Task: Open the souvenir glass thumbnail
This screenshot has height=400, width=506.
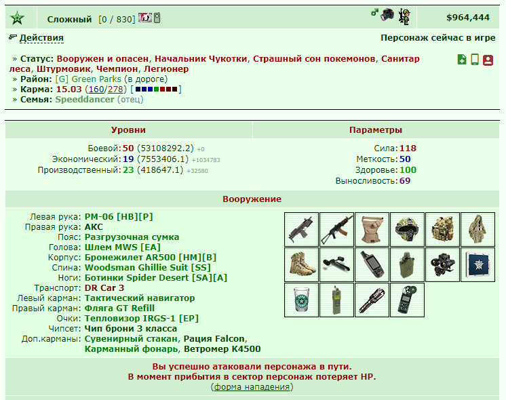Action: (x=301, y=300)
